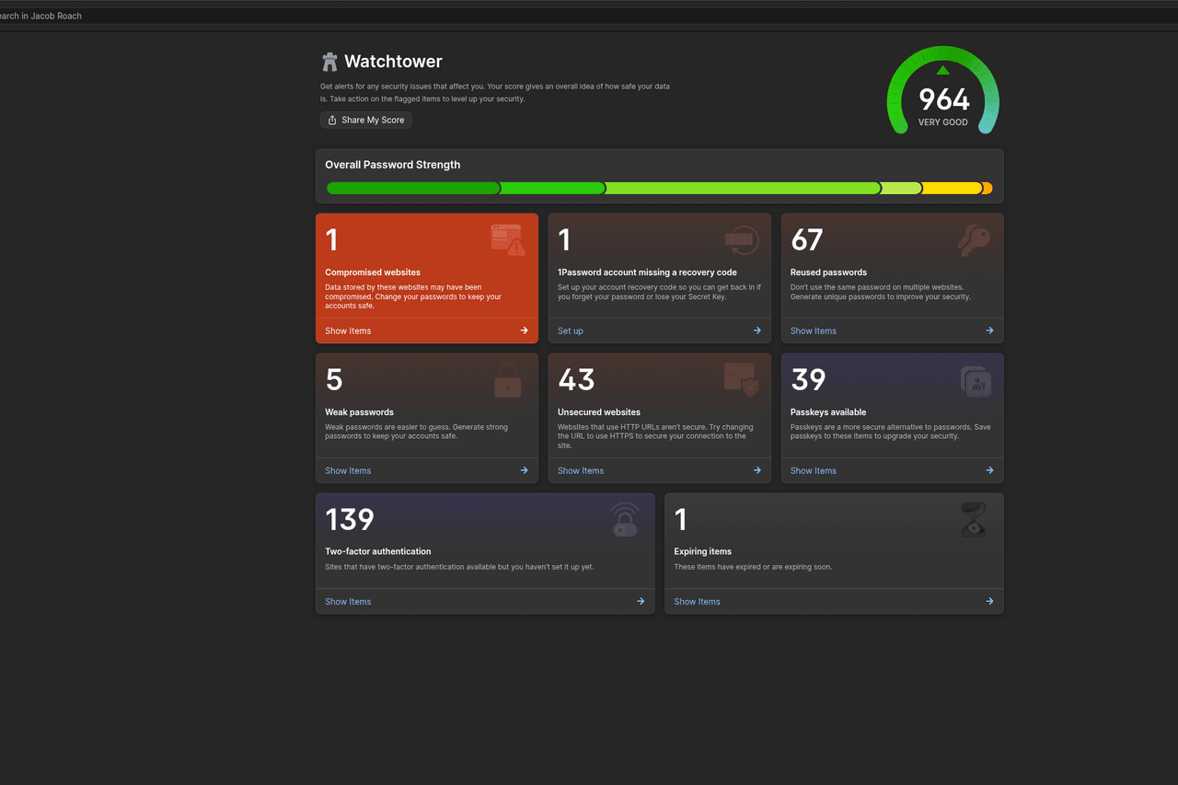Image resolution: width=1178 pixels, height=785 pixels.
Task: Click the unsecured websites shield icon
Action: (741, 379)
